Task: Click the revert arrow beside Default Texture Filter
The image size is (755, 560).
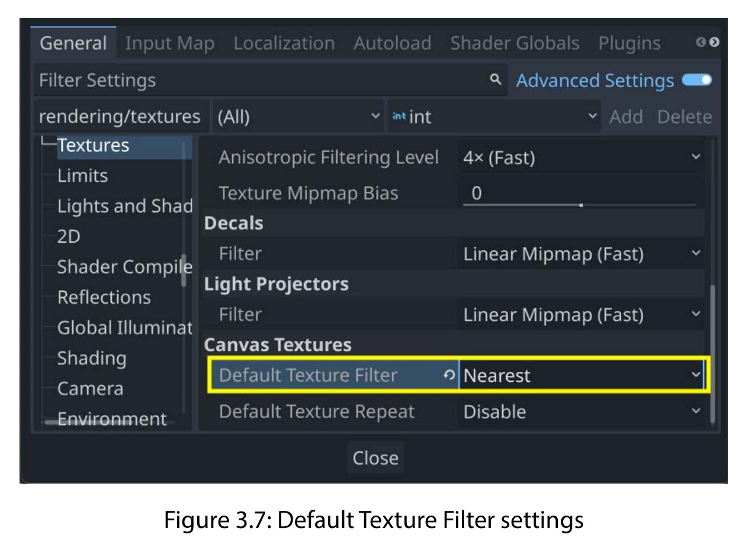Action: coord(449,375)
